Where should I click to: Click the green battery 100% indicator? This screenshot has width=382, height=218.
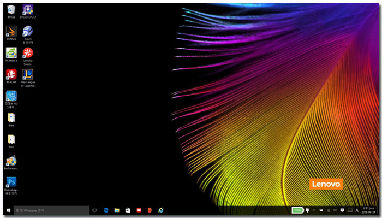pos(297,210)
